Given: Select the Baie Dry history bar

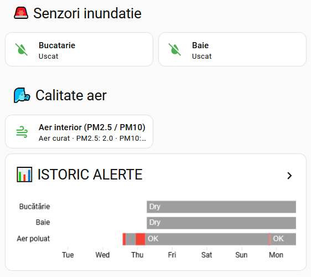Looking at the screenshot, I should [x=221, y=223].
